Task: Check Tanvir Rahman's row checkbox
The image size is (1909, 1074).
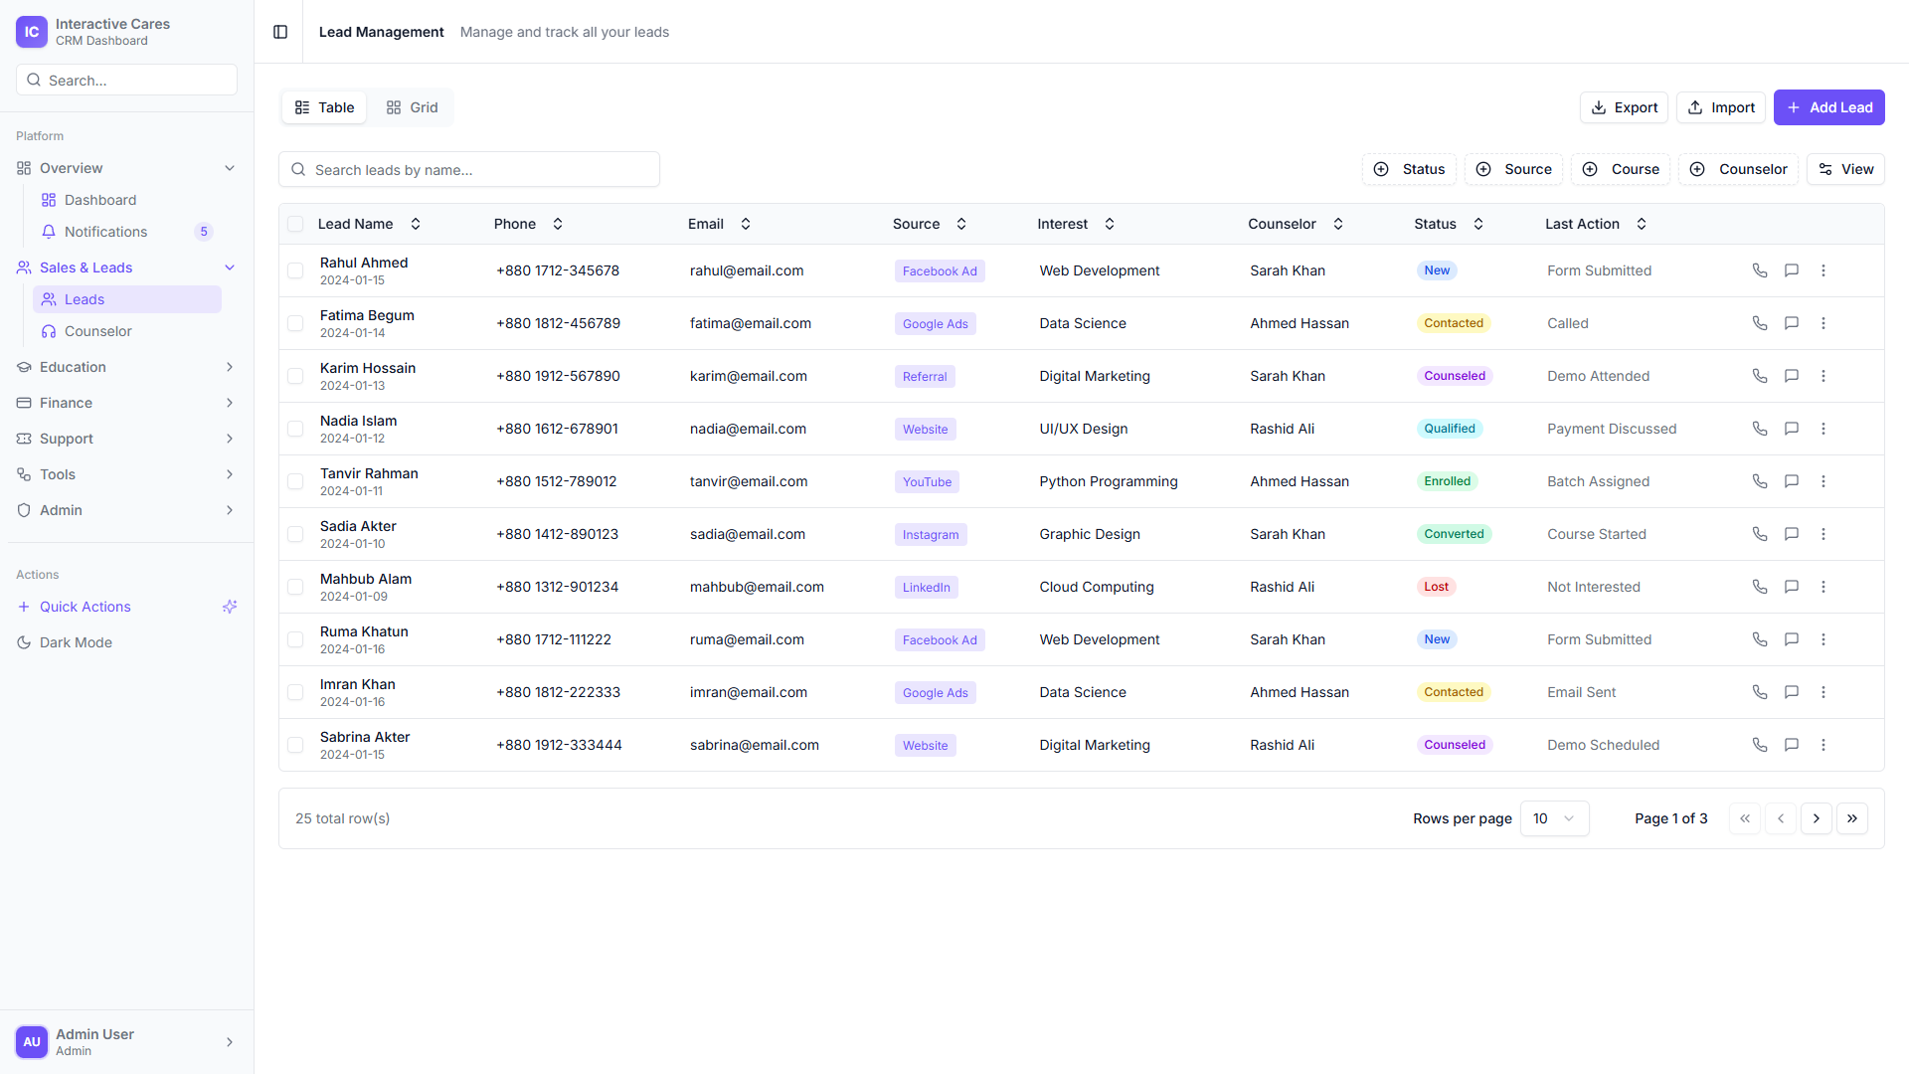Action: [295, 481]
